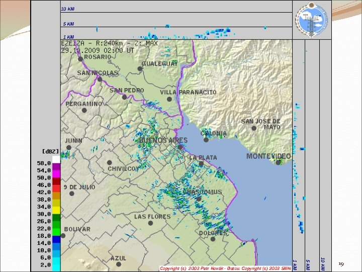Click the 29.10.2009 02:00 UT timestamp
362x272 pixels.
click(98, 50)
